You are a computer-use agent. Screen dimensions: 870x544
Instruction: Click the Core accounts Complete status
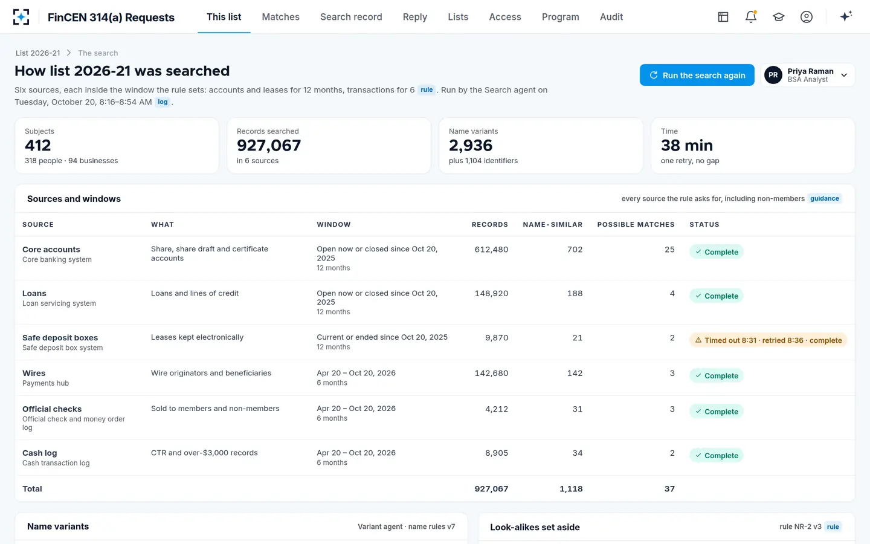tap(716, 252)
